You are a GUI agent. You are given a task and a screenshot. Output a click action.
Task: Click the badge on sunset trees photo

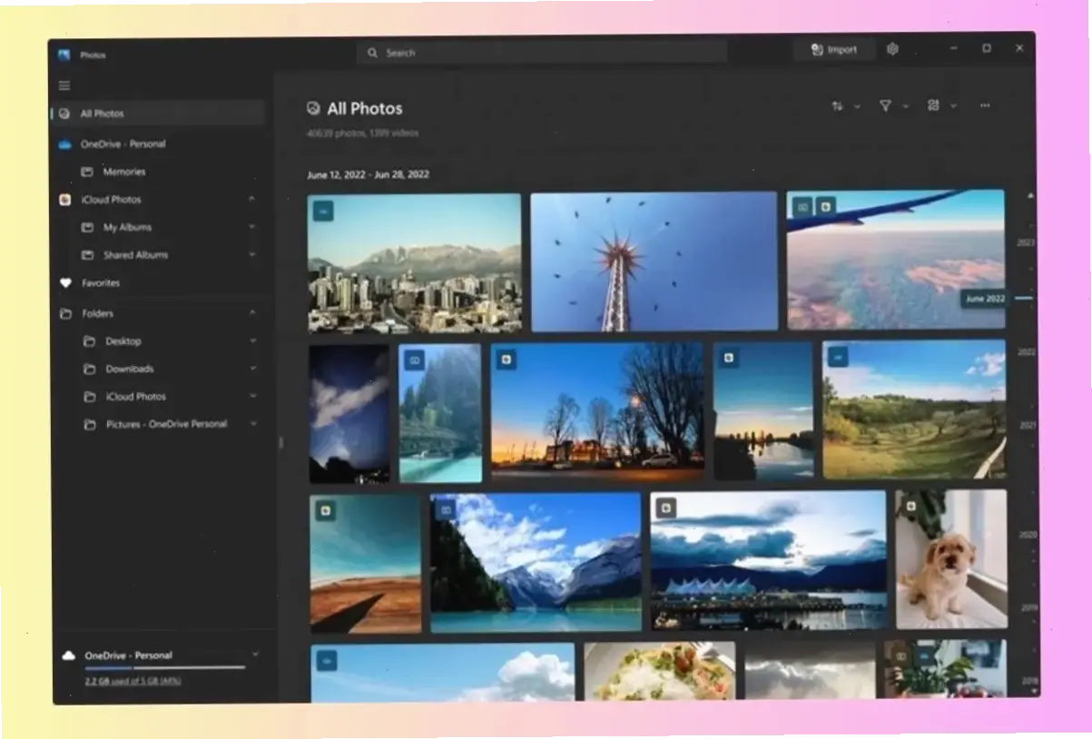click(507, 360)
